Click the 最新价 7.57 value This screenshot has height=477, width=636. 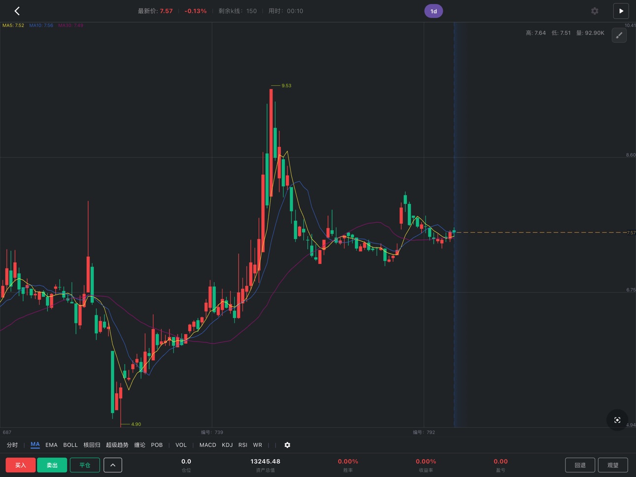(166, 11)
